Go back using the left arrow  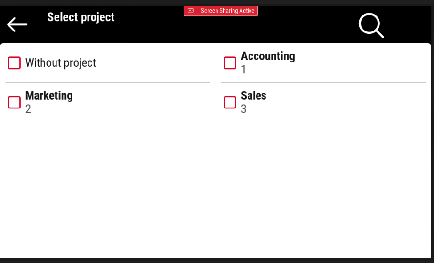coord(17,24)
